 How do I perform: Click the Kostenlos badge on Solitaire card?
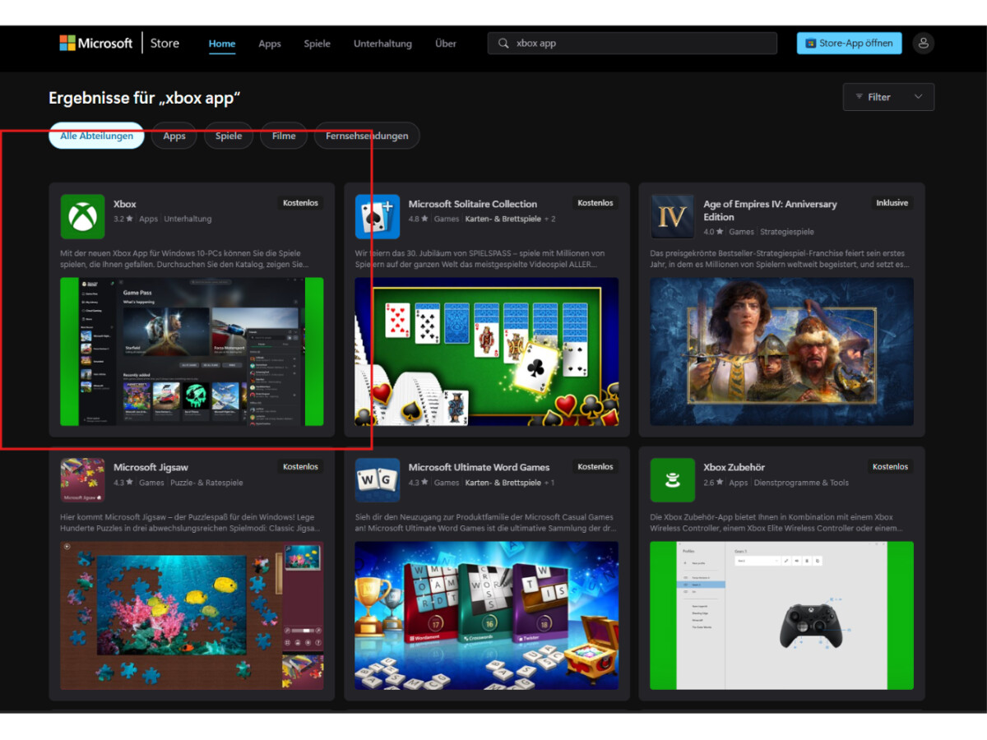[x=595, y=202]
